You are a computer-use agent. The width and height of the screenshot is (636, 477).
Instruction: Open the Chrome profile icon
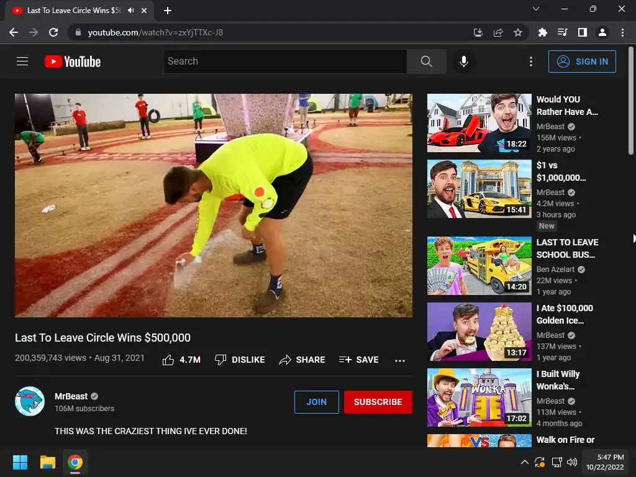602,32
